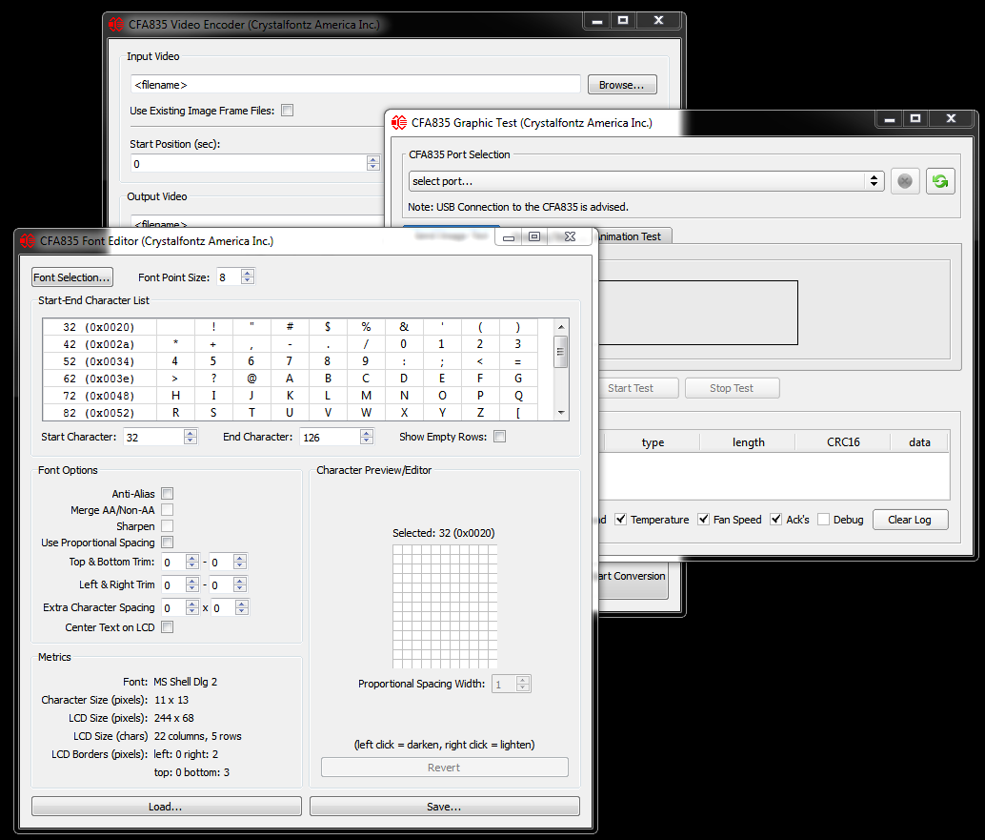
Task: Click the character list scroll down arrow
Action: [561, 413]
